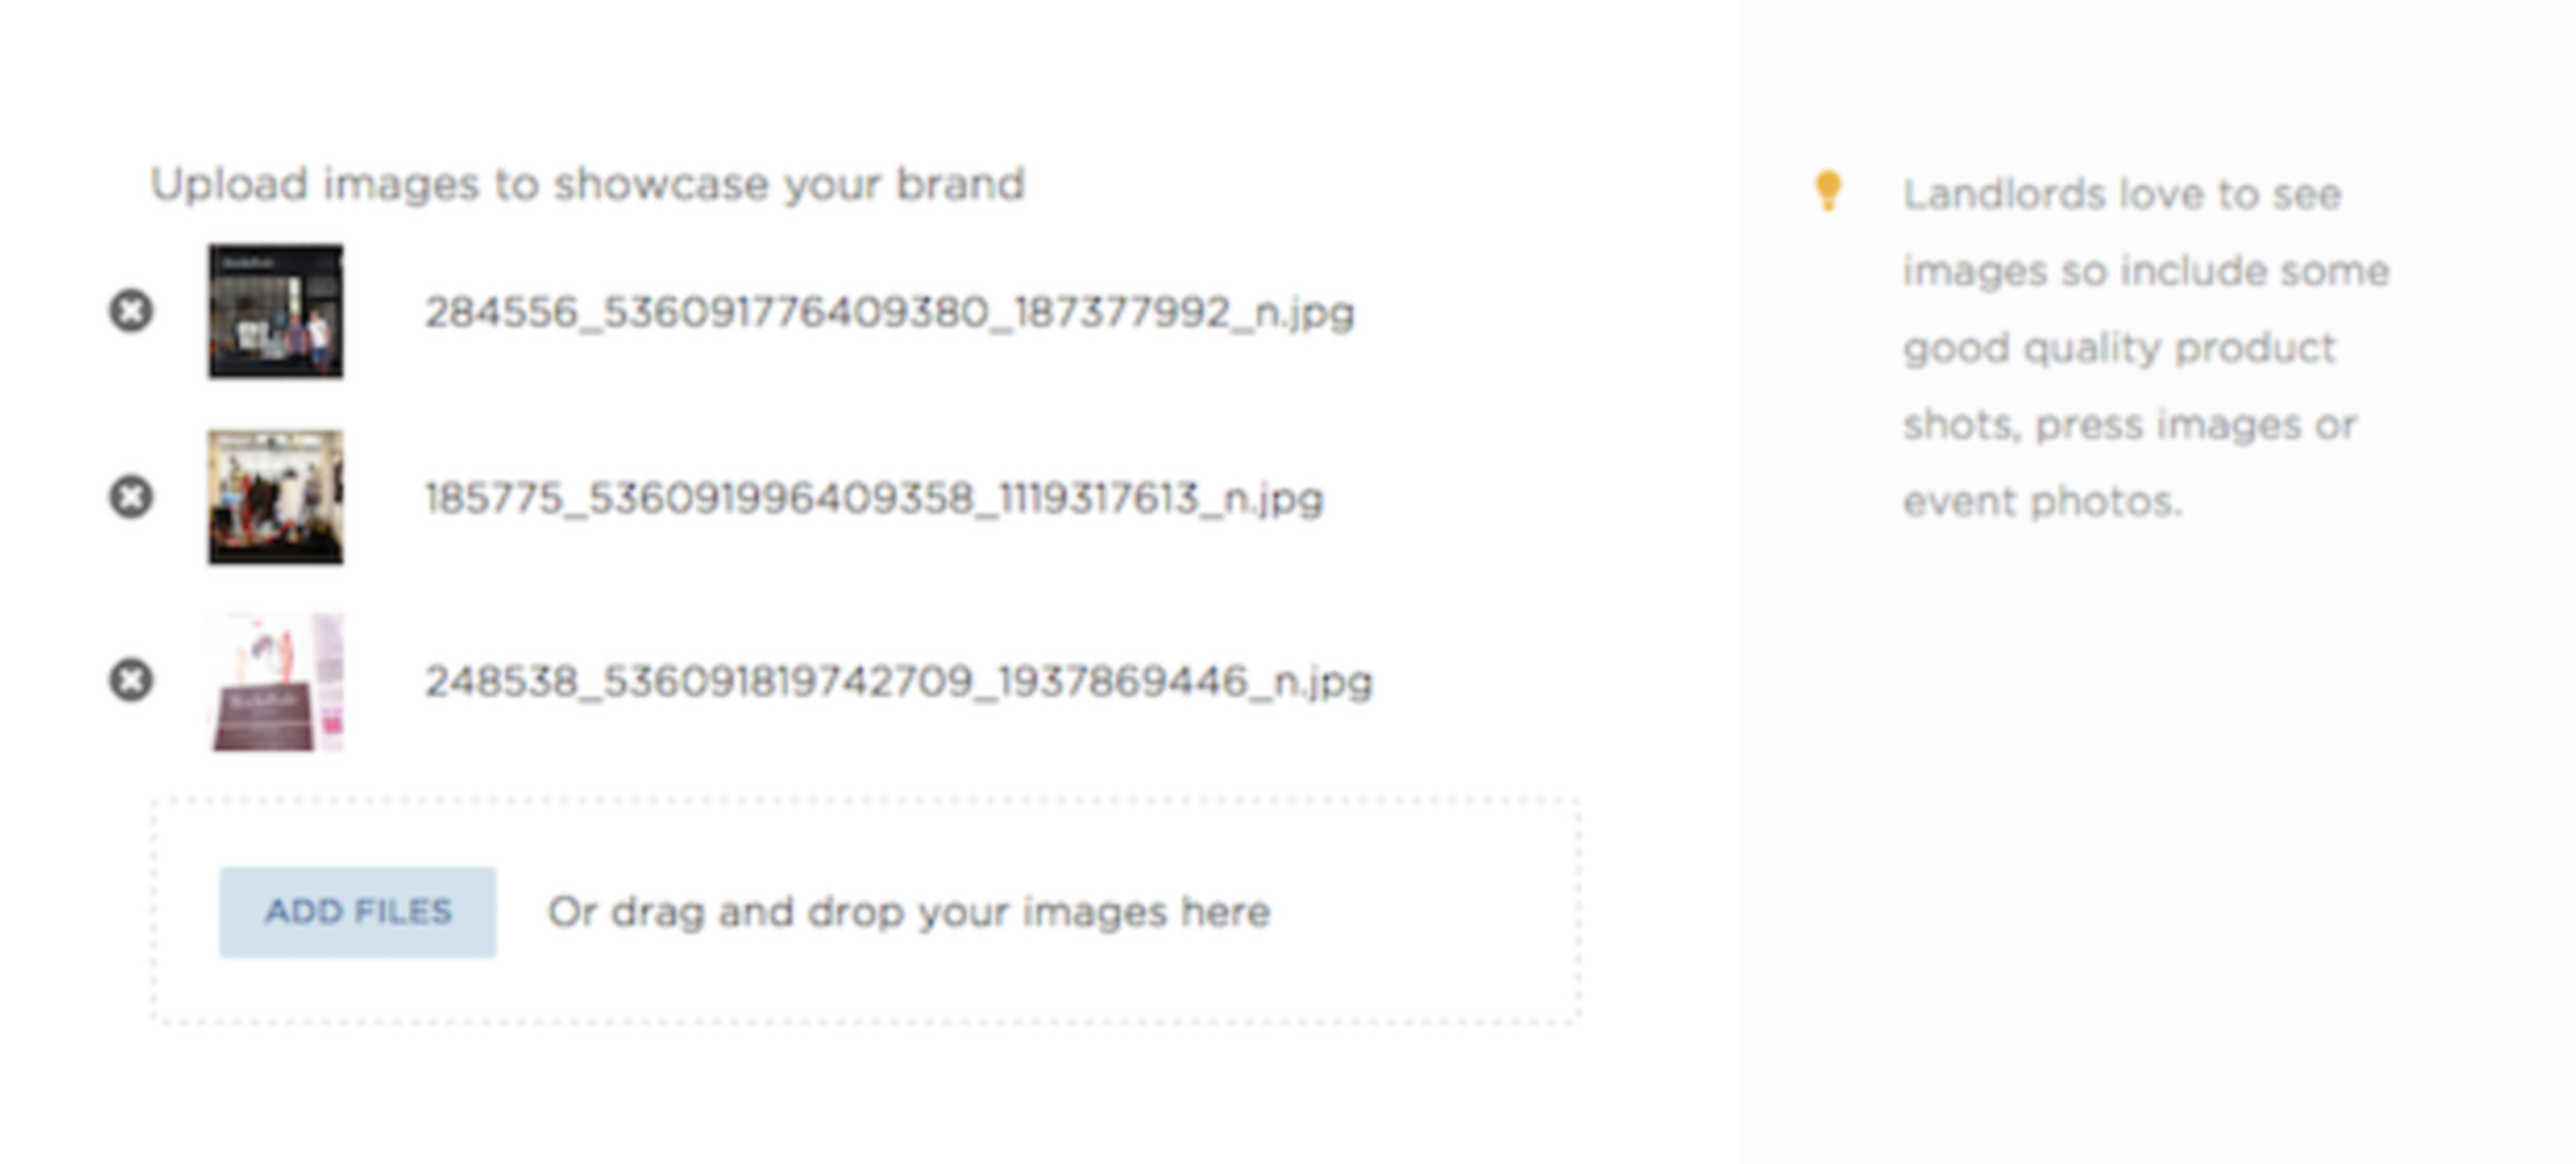Click 'Upload images to showcase your brand' heading
The width and height of the screenshot is (2576, 1164).
[588, 186]
